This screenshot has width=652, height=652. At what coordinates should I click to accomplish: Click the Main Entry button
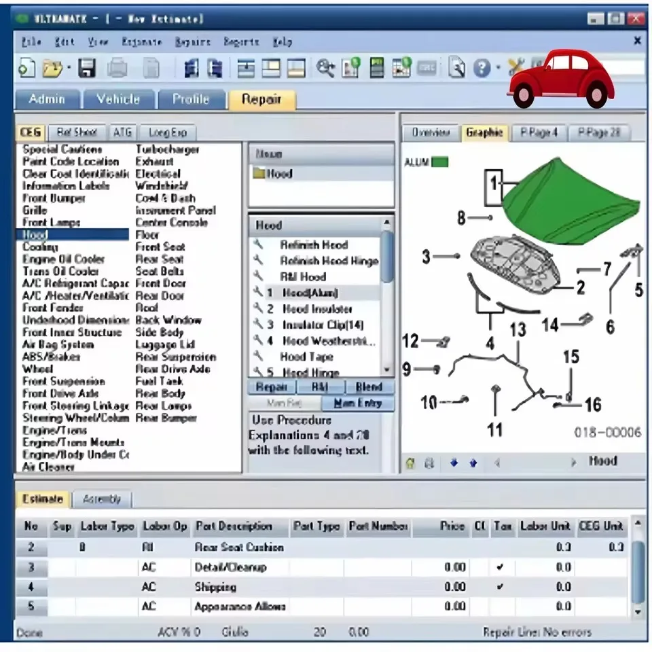[x=358, y=403]
